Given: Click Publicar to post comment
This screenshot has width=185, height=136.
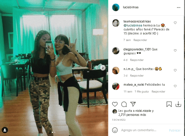Looking at the screenshot, I should (x=175, y=130).
